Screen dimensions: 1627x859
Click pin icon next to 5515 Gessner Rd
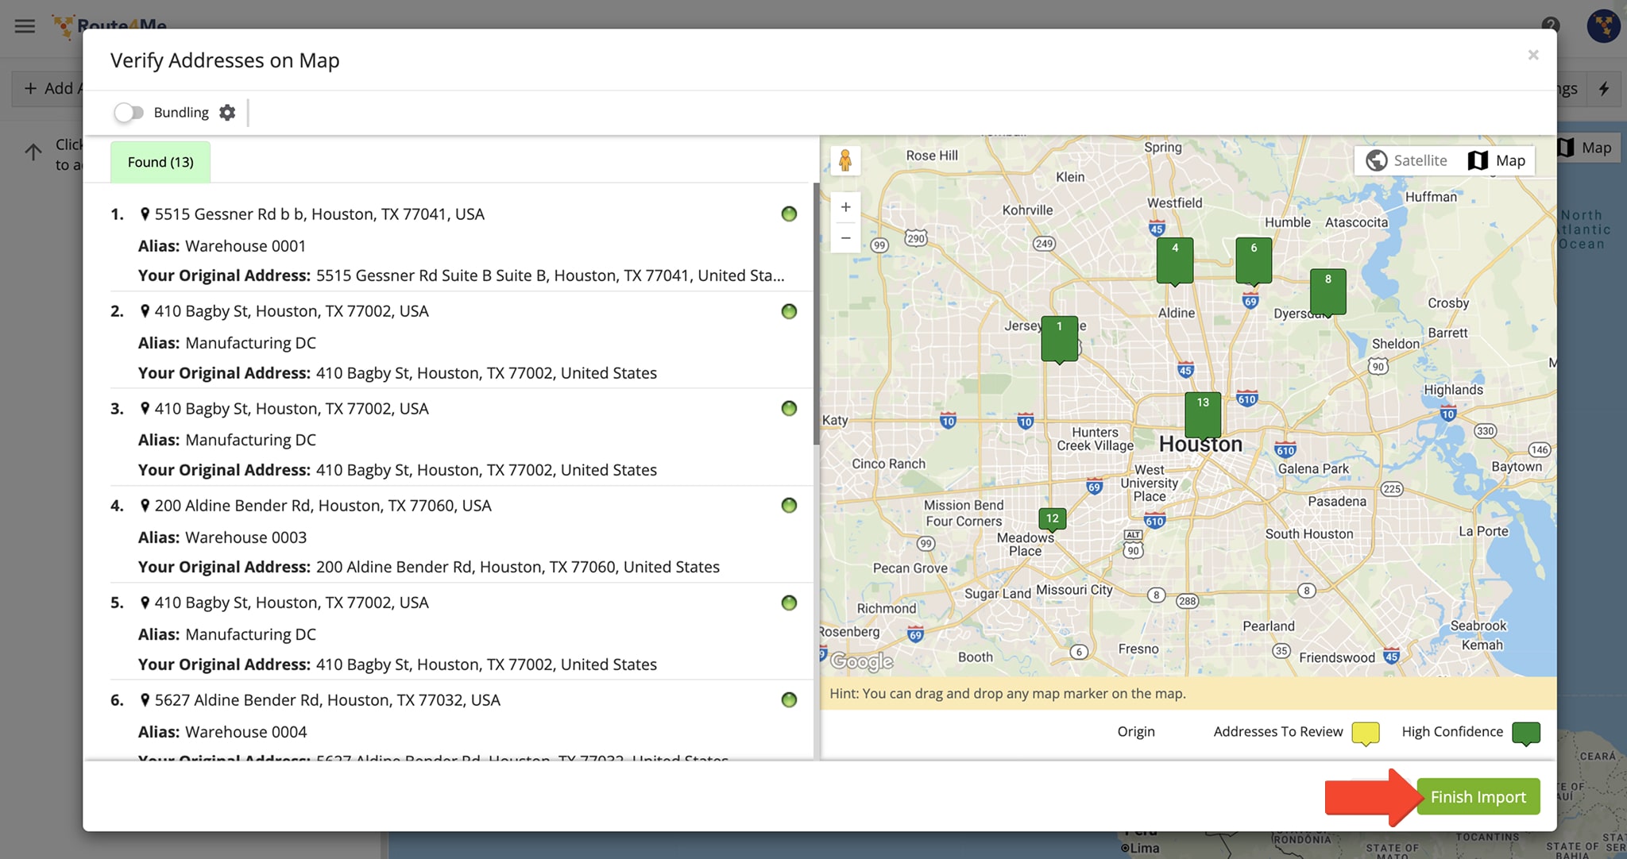click(x=145, y=214)
